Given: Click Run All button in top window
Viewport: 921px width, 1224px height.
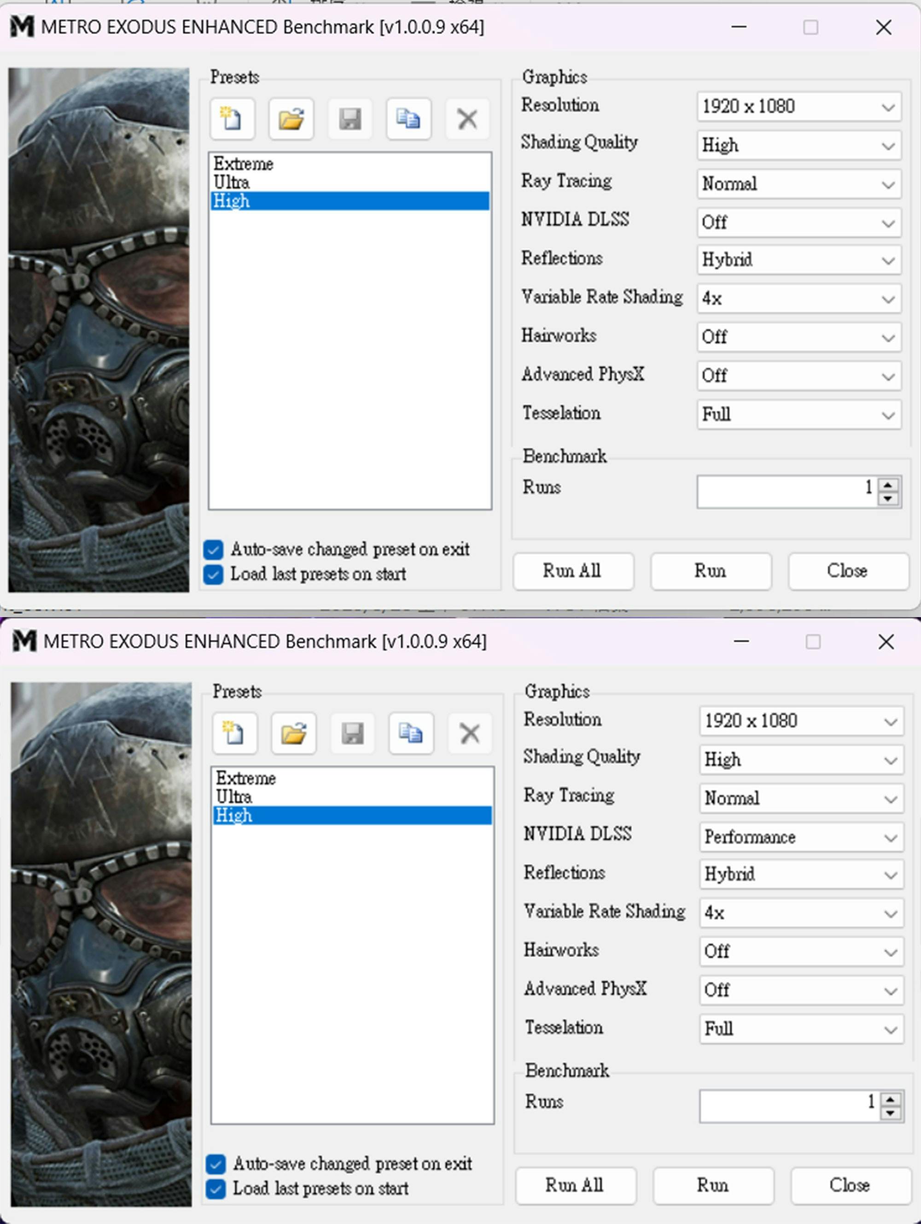Looking at the screenshot, I should point(573,571).
